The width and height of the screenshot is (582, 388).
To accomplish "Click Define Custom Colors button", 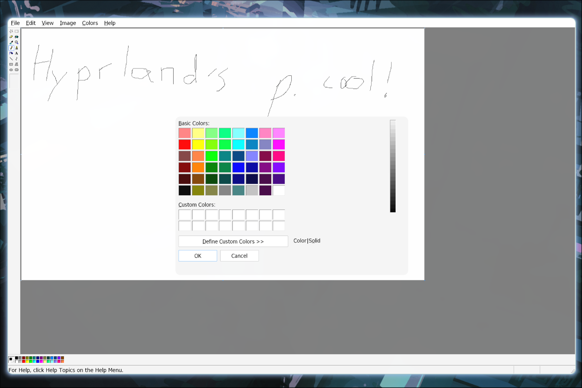I will (233, 241).
